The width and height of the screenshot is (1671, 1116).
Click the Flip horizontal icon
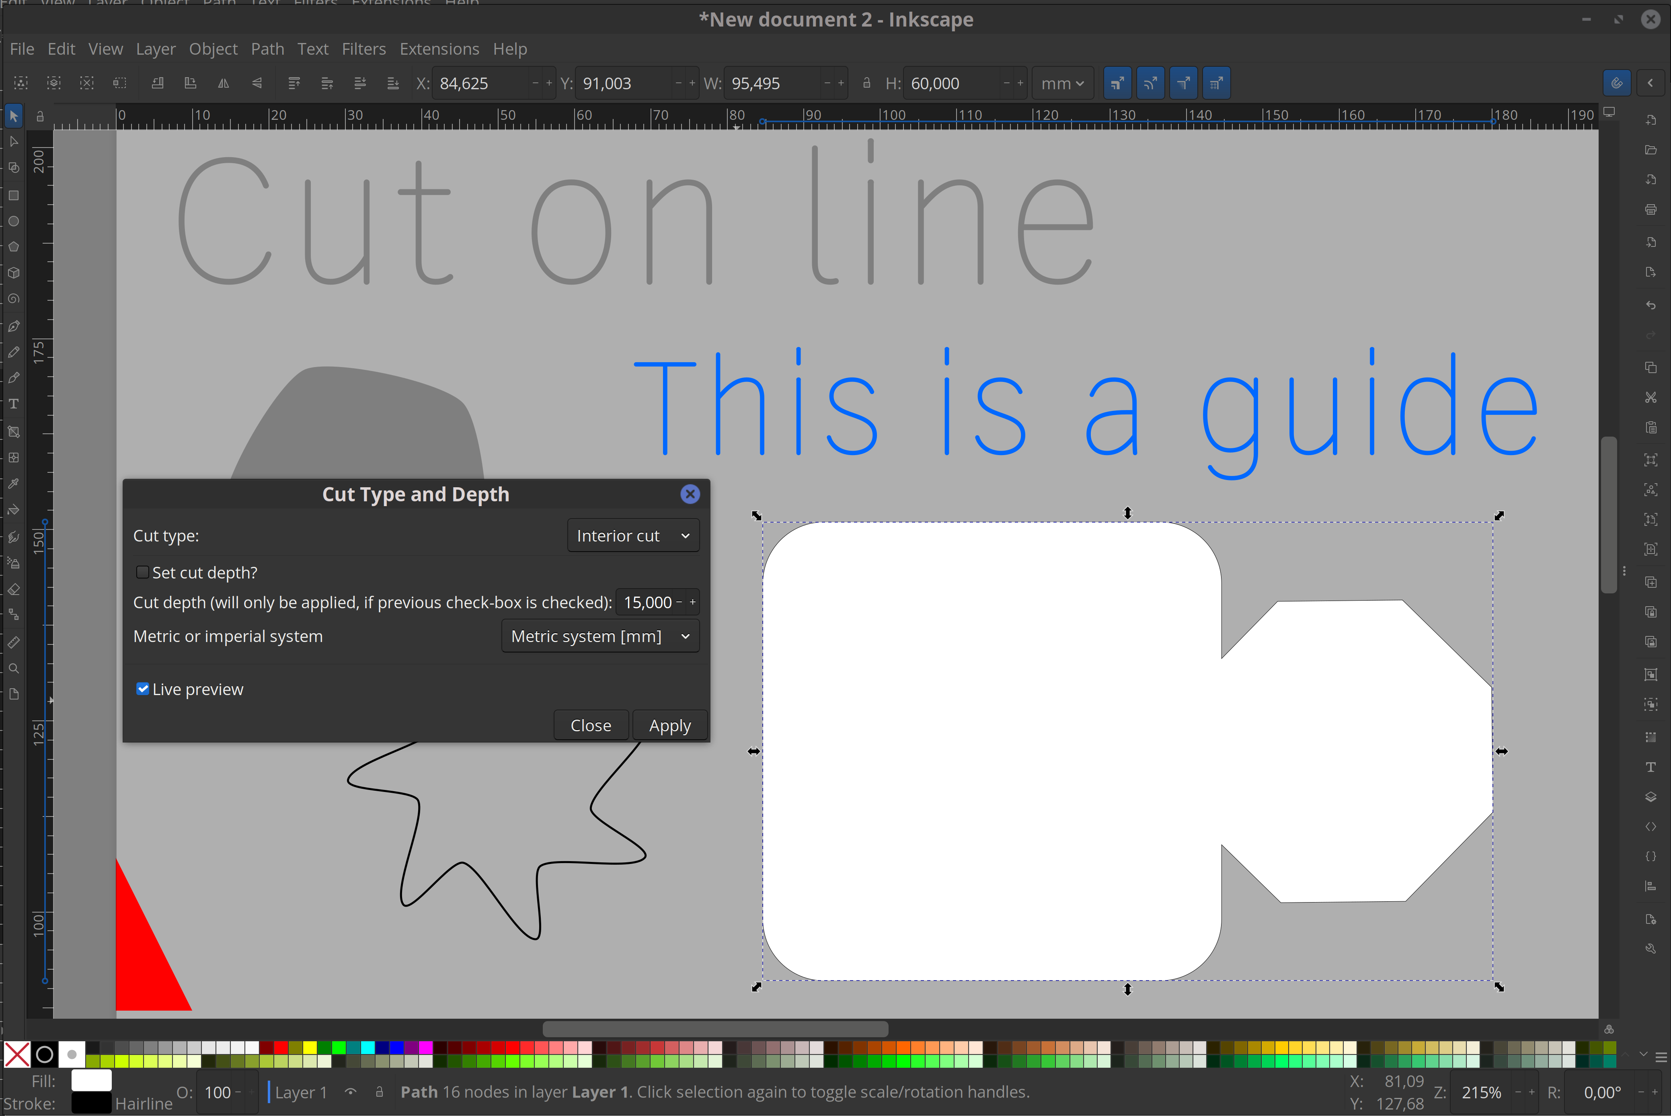tap(224, 83)
